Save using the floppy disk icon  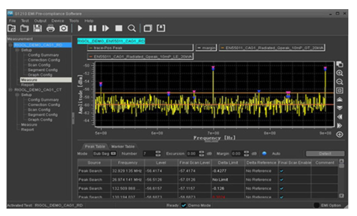[x=38, y=28]
